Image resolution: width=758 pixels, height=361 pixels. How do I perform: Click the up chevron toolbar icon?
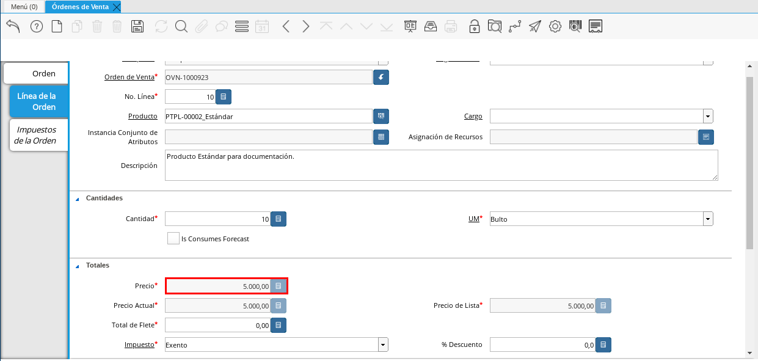(x=346, y=26)
